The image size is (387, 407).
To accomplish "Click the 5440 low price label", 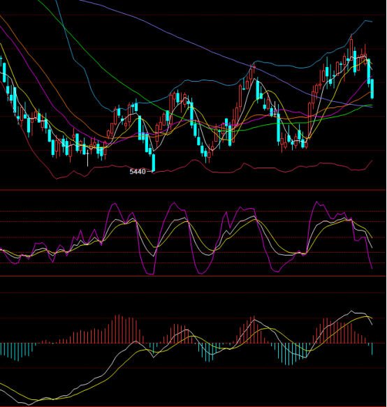I will pyautogui.click(x=138, y=172).
